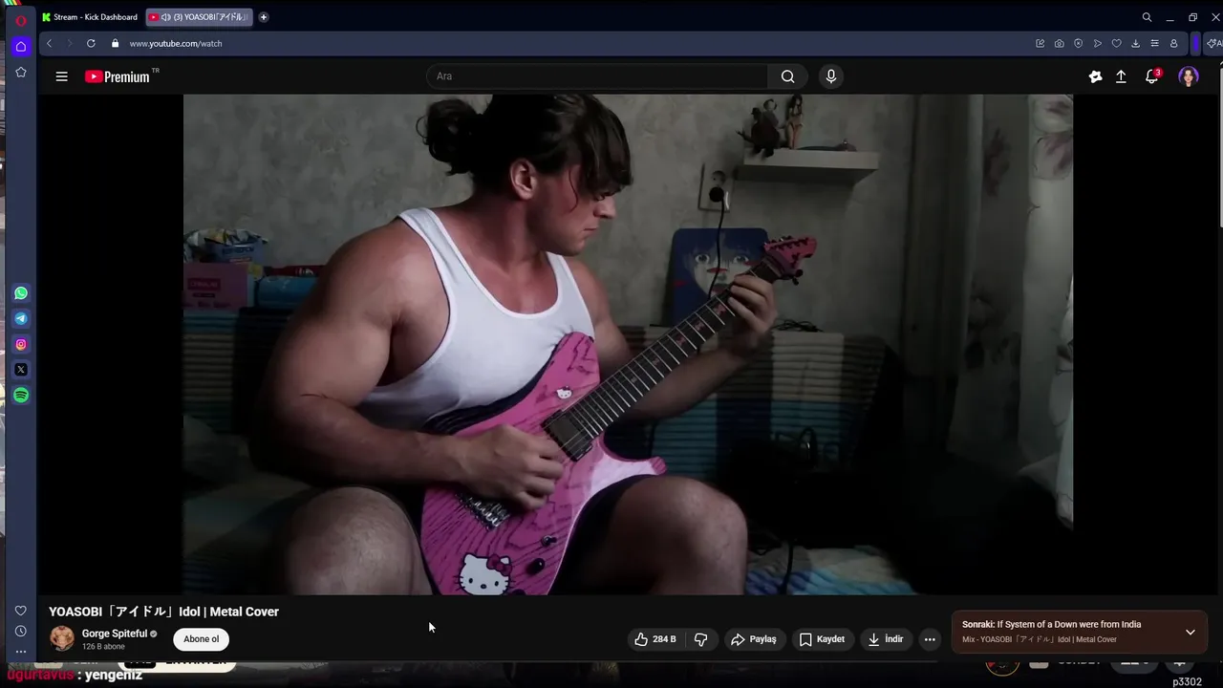
Task: Click the YouTube search magnifier button
Action: 787,76
